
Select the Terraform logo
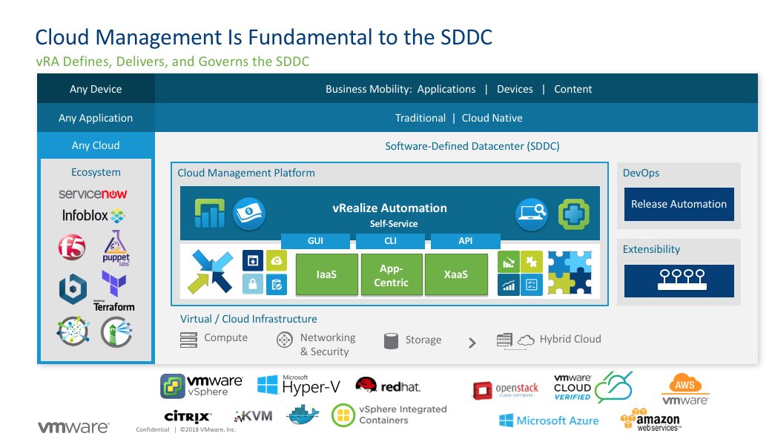(x=113, y=291)
